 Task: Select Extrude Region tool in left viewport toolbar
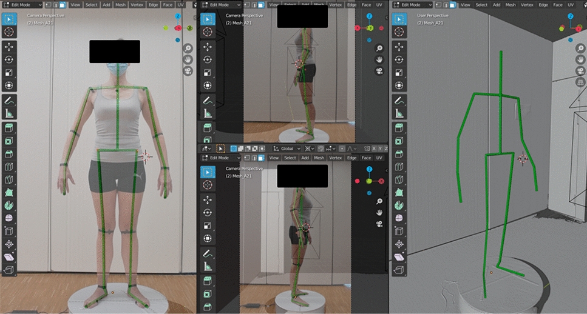point(10,127)
